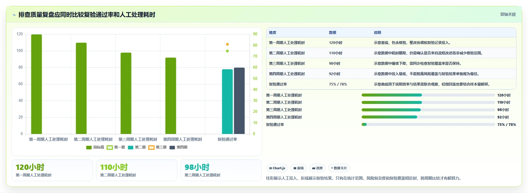Toggle the 第二期 legend item

(x=137, y=147)
